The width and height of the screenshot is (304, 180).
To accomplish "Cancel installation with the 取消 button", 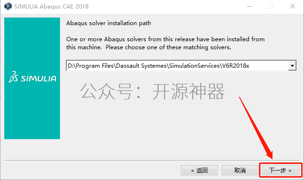I will pos(240,171).
